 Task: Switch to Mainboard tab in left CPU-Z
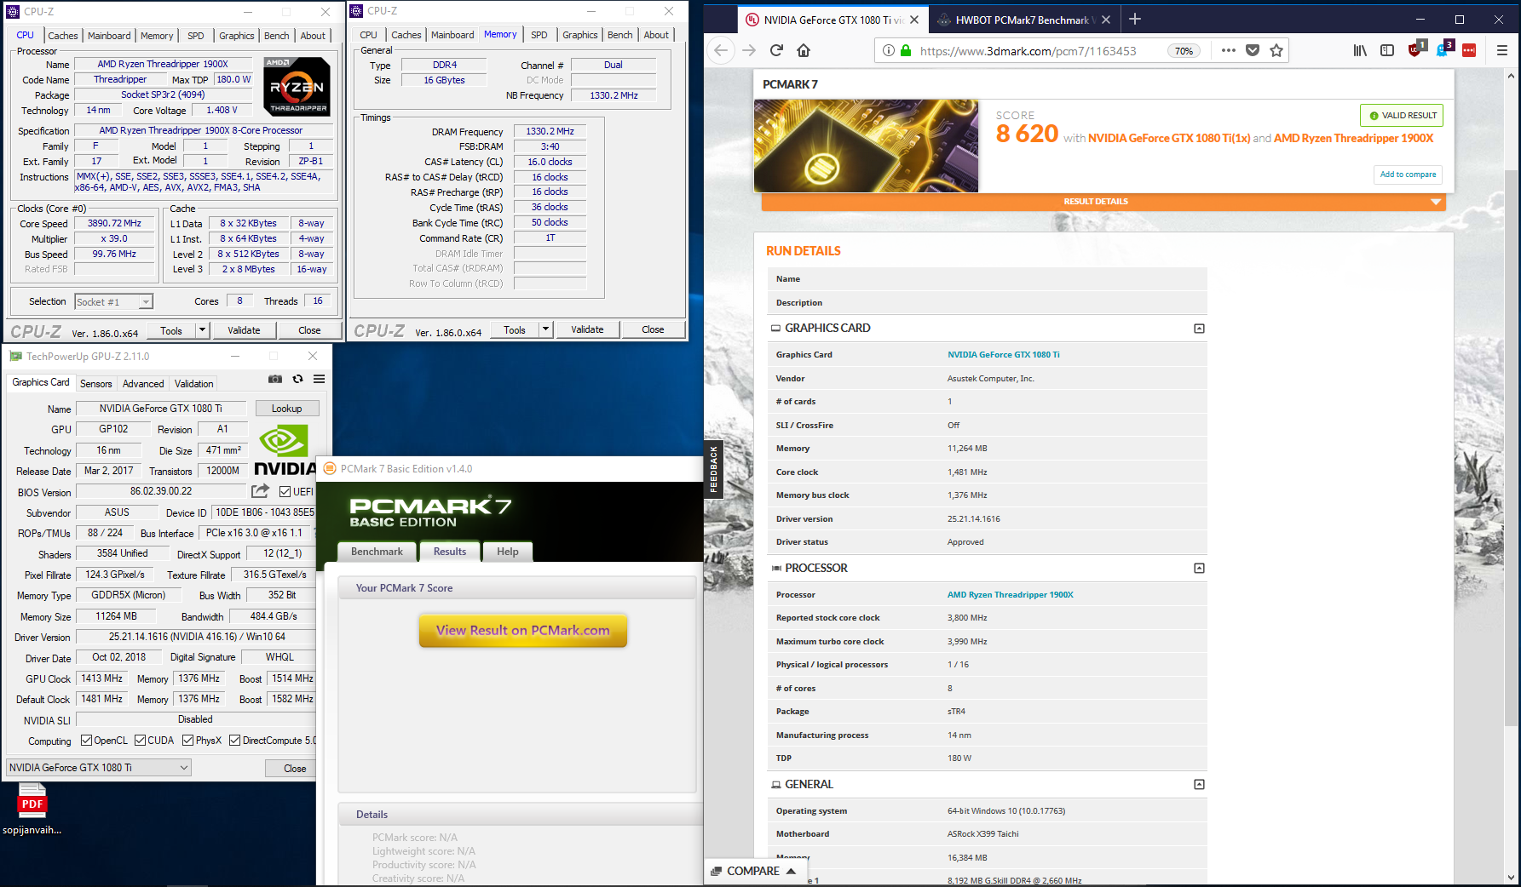point(109,36)
